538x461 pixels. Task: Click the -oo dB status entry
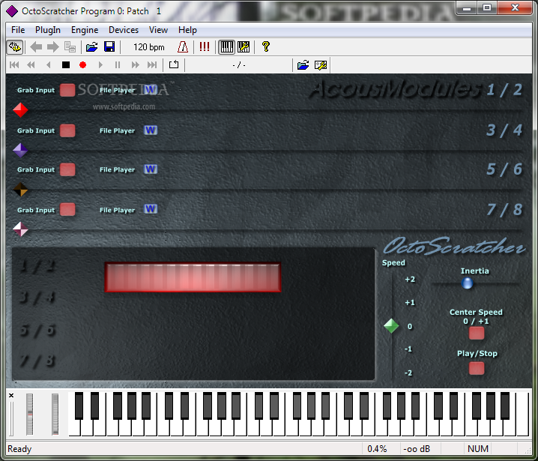tap(416, 449)
